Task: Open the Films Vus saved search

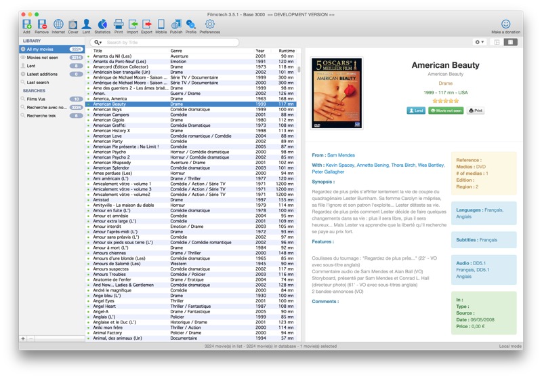Action: tap(52, 99)
